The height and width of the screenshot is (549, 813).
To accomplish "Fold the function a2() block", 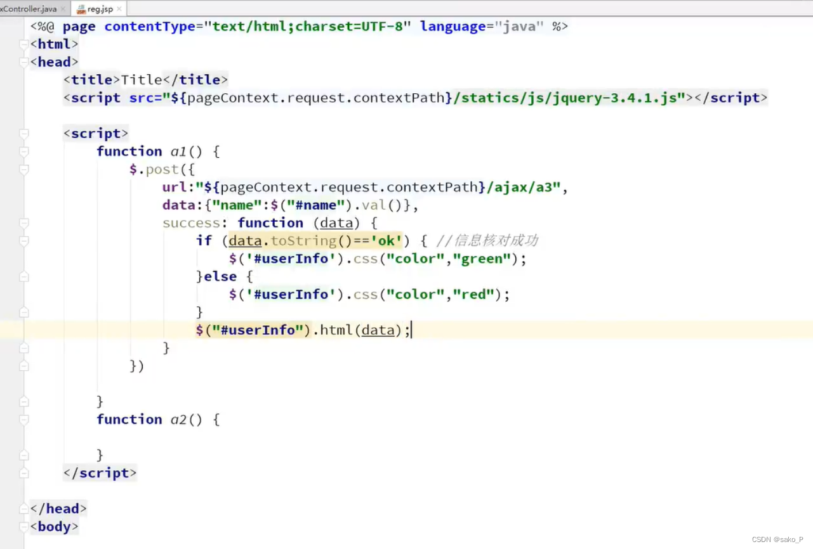I will point(24,420).
